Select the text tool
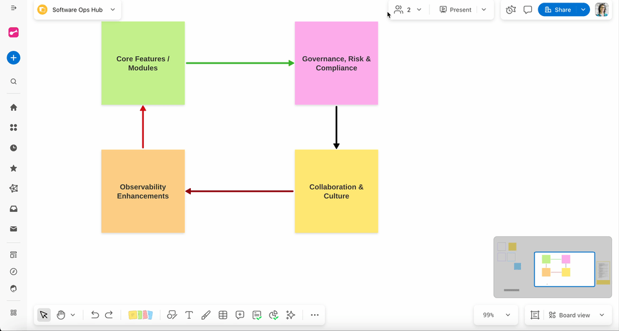Screen dimensions: 619x331 tap(189, 315)
